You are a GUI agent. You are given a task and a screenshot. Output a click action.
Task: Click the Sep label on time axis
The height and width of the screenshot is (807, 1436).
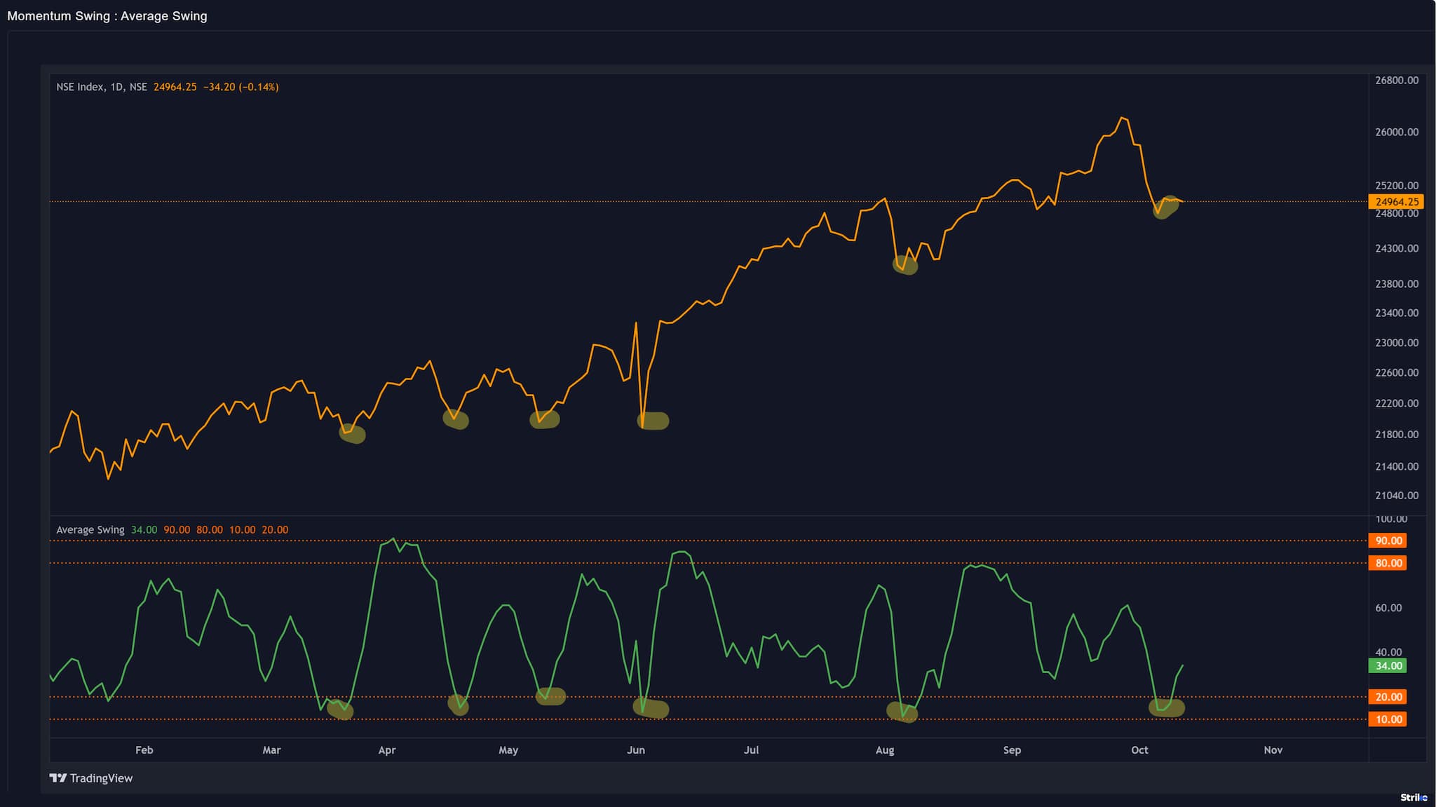click(1012, 750)
